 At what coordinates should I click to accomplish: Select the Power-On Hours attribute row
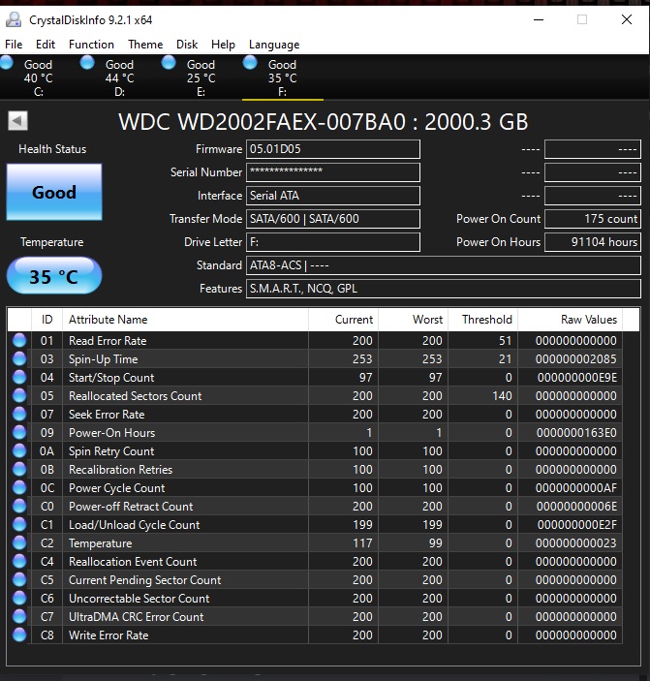320,433
